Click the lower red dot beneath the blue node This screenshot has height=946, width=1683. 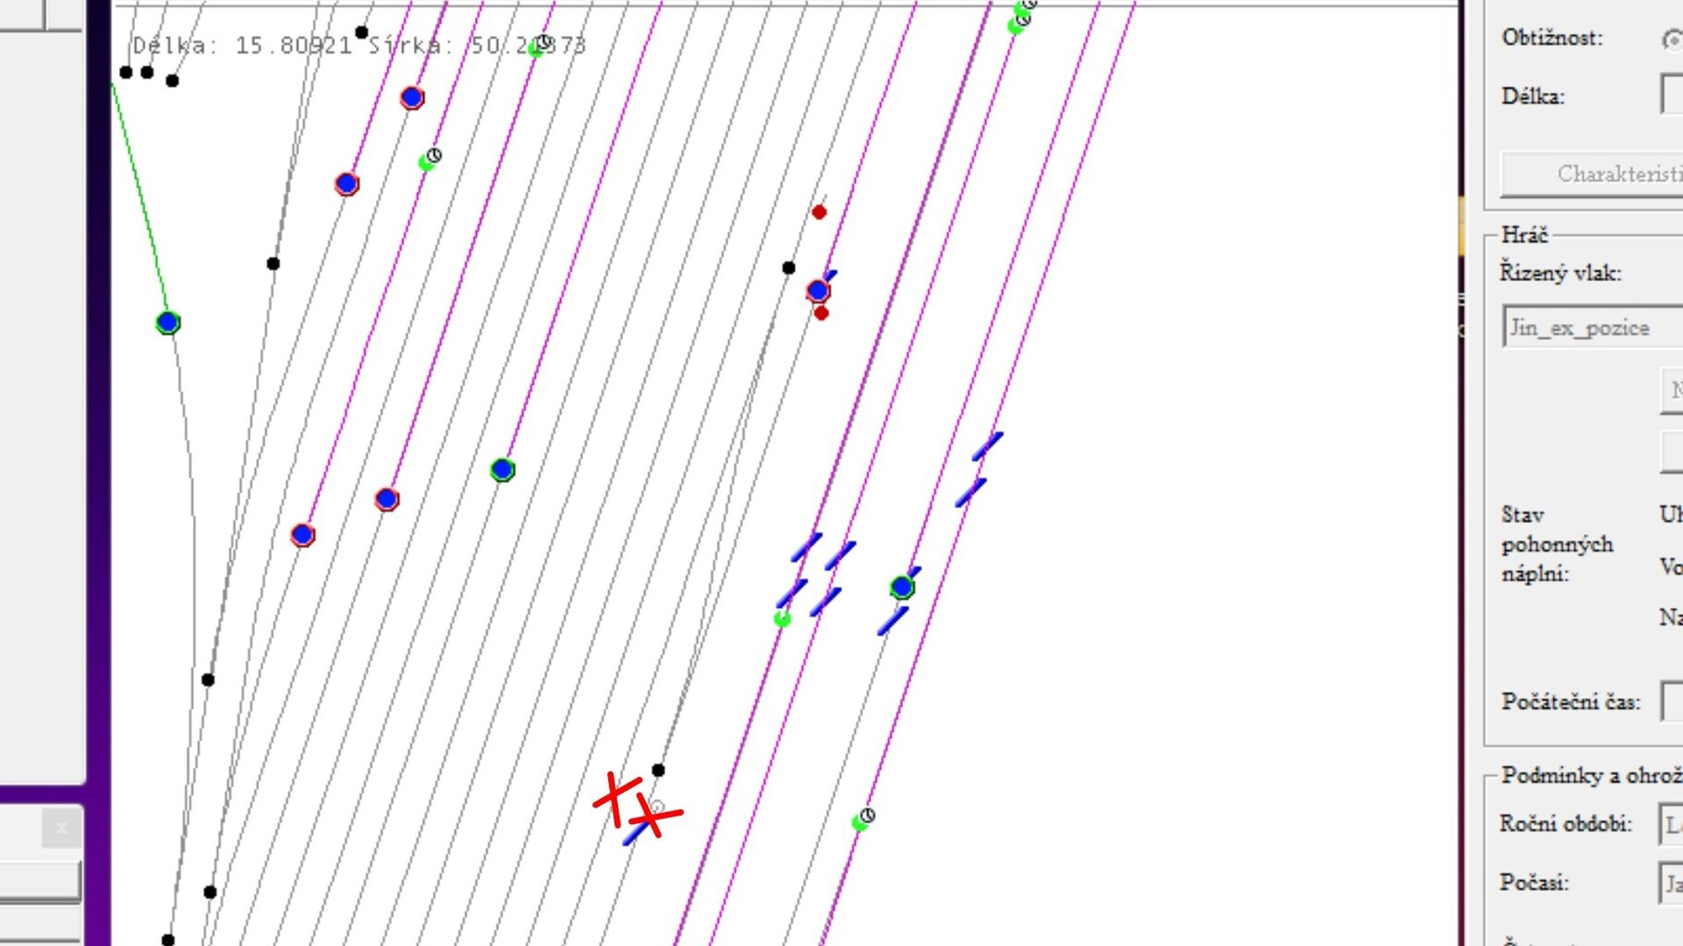click(x=821, y=313)
